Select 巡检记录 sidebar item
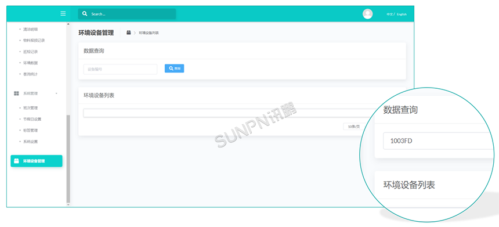This screenshot has width=499, height=227. coord(31,52)
